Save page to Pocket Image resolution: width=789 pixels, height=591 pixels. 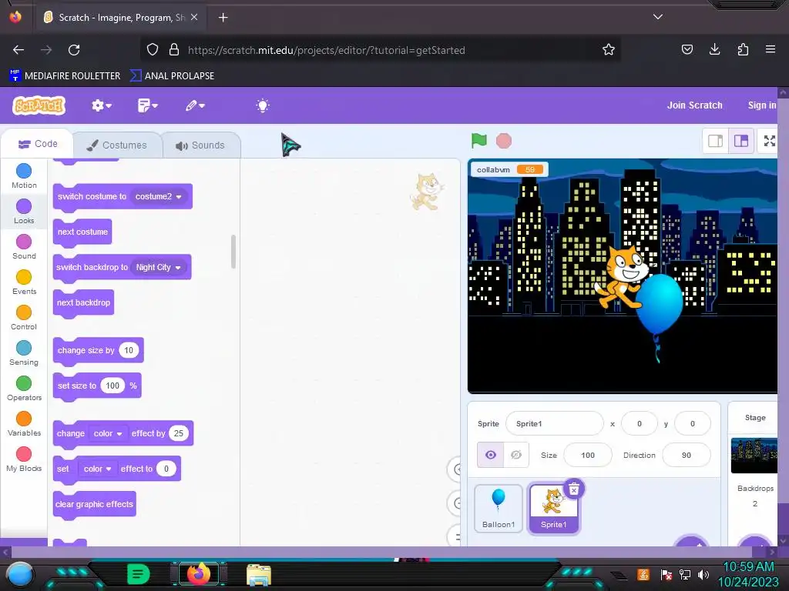tap(687, 49)
